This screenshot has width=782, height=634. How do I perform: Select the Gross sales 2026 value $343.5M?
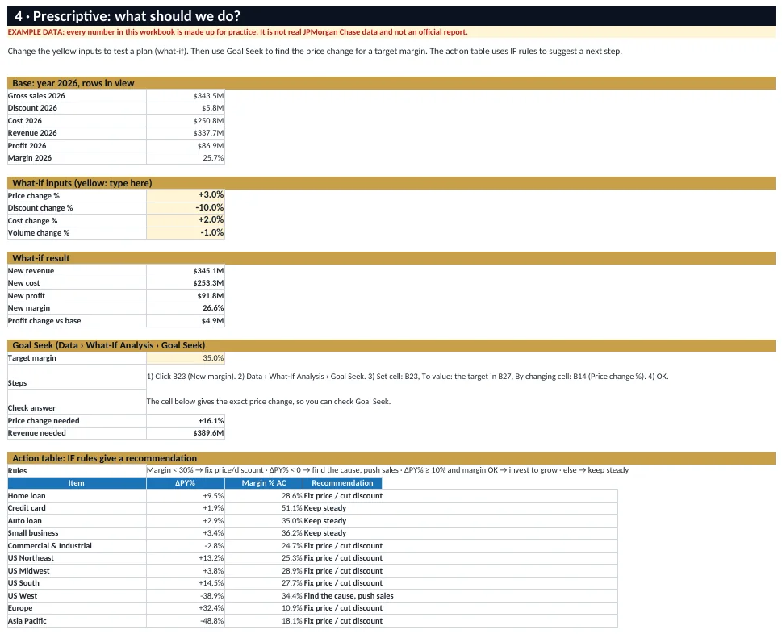186,96
